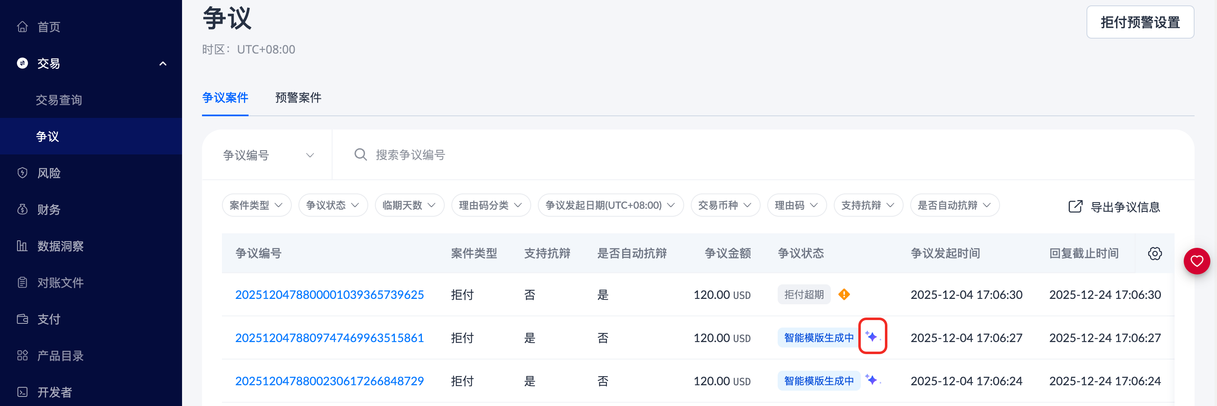This screenshot has width=1217, height=406.
Task: Select the 支付 icon in sidebar
Action: [22, 319]
